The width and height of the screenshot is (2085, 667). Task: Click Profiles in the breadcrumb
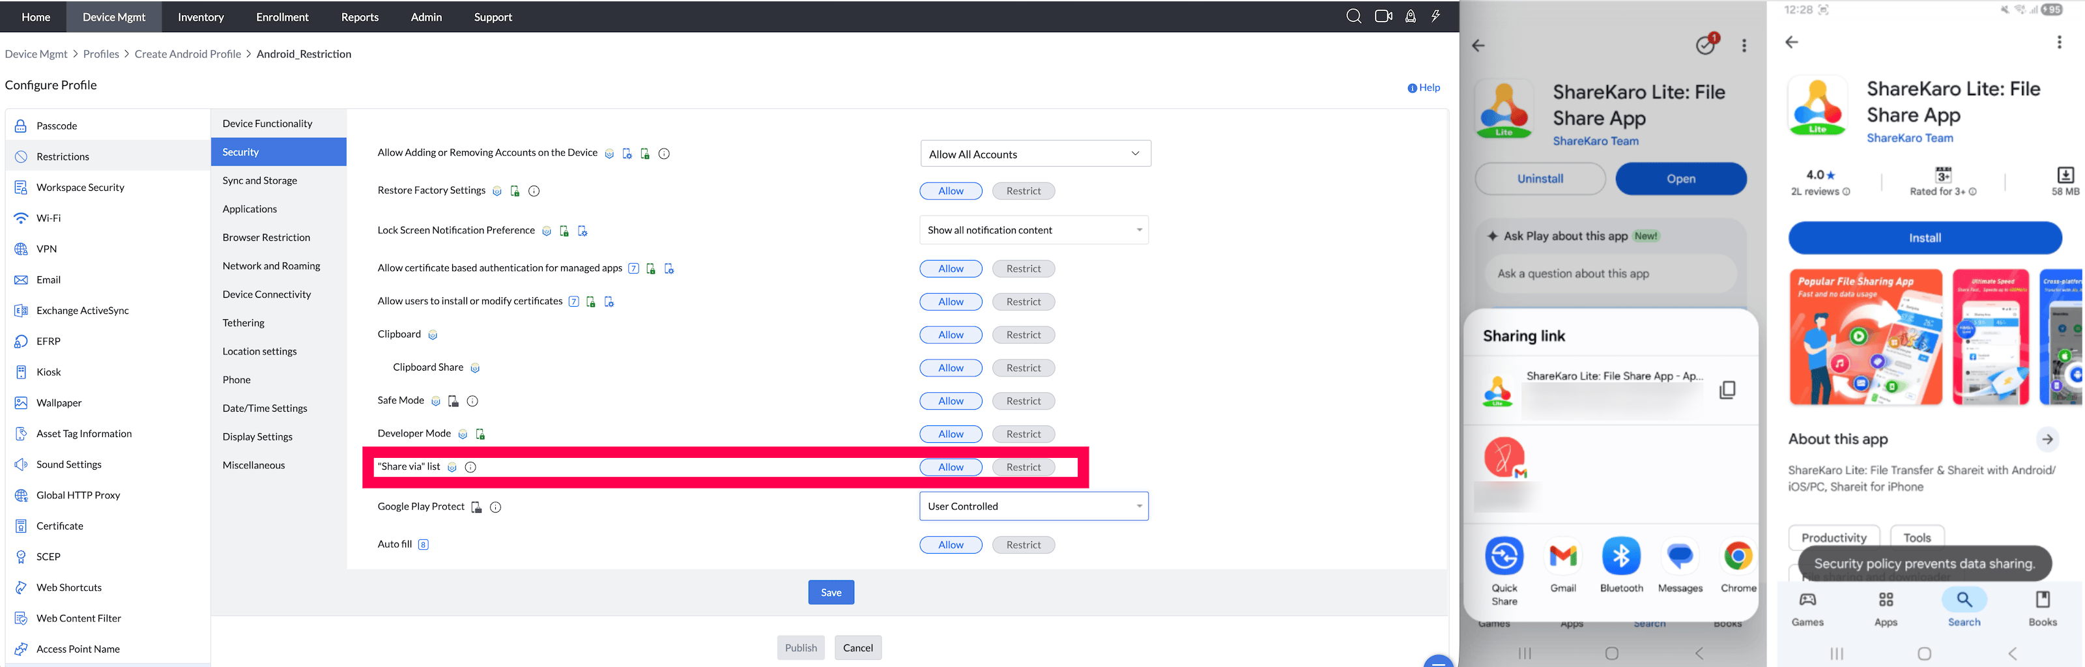click(x=101, y=54)
